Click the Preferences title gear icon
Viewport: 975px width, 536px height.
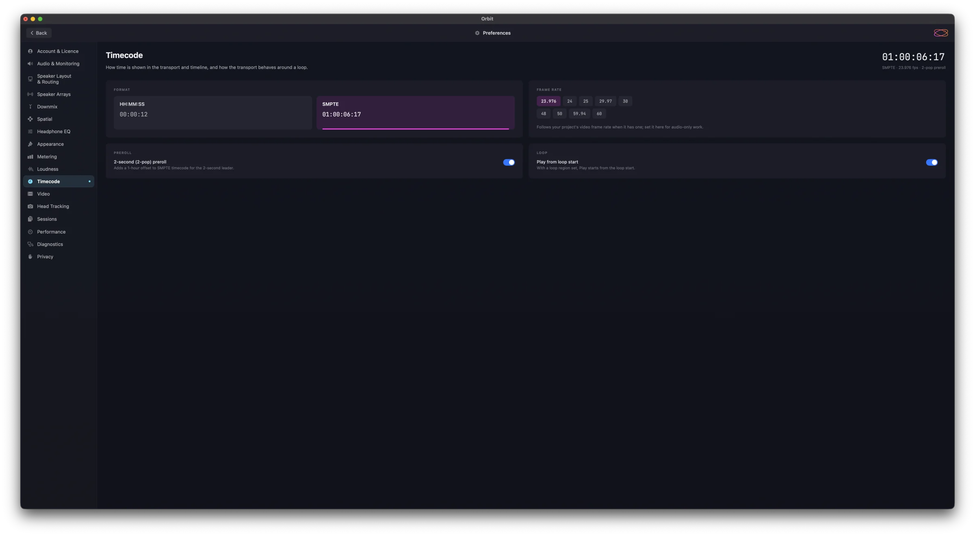[477, 33]
